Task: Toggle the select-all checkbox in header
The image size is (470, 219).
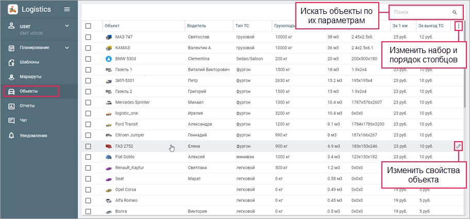Action: pos(88,26)
